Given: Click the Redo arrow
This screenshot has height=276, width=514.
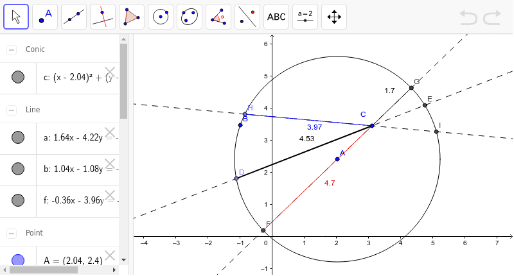Looking at the screenshot, I should click(x=492, y=17).
